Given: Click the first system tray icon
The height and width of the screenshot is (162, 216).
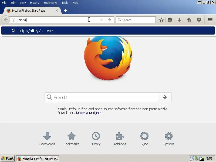Looking at the screenshot, I should pos(192,158).
